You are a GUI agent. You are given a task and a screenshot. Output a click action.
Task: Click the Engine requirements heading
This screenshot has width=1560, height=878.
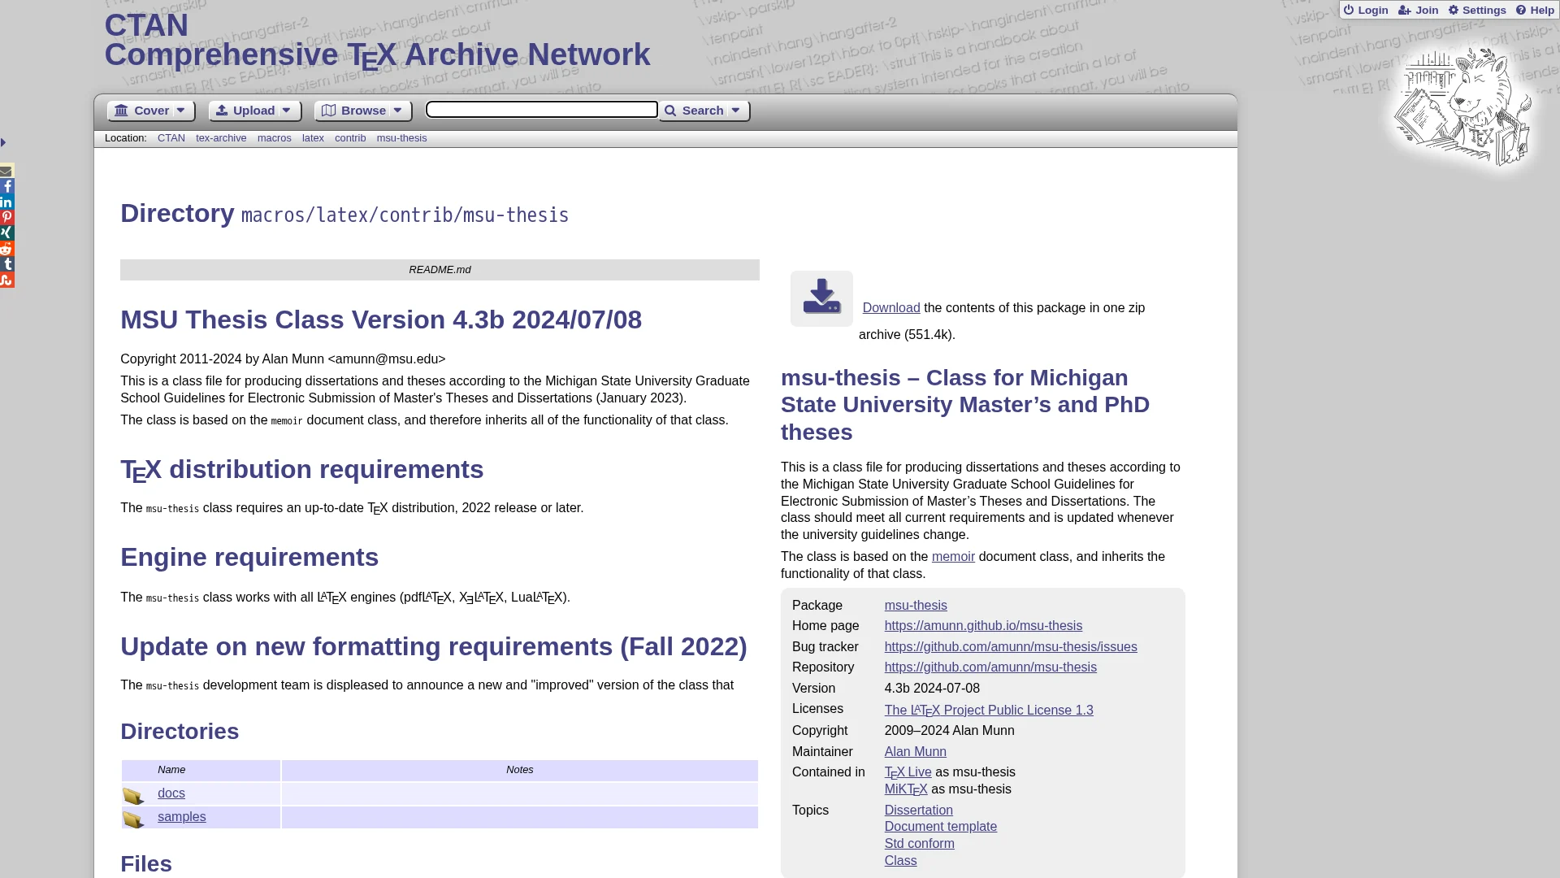click(249, 557)
